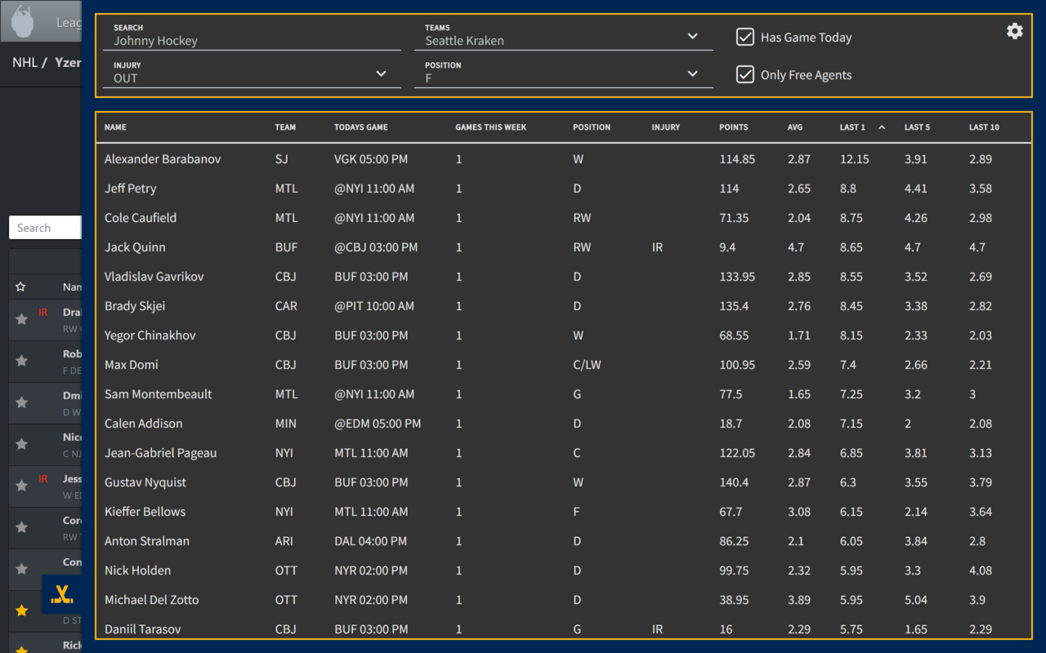1046x653 pixels.
Task: Toggle favorite star for the Jes row
Action: coord(22,486)
